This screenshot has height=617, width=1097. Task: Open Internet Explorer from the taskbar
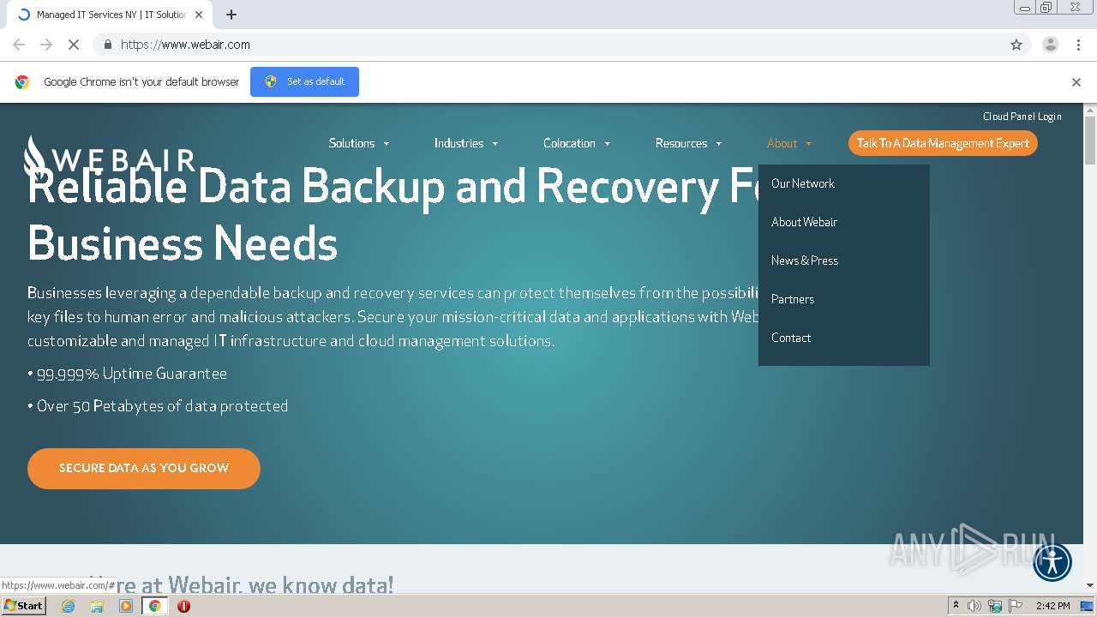pyautogui.click(x=69, y=606)
